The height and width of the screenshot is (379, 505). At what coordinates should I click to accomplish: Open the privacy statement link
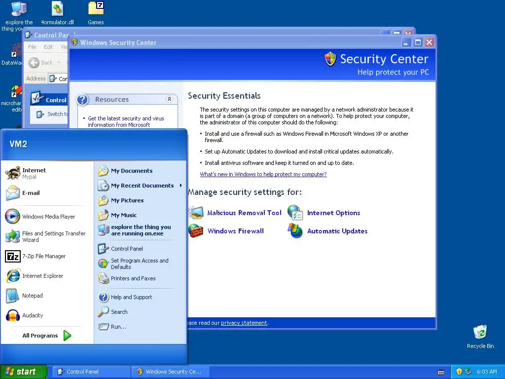(x=244, y=323)
